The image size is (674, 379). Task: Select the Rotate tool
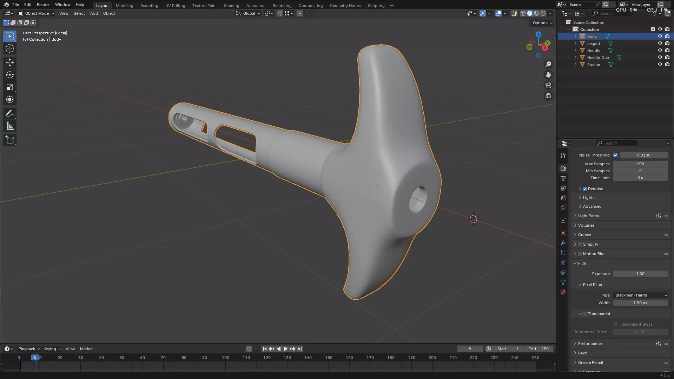tap(10, 75)
